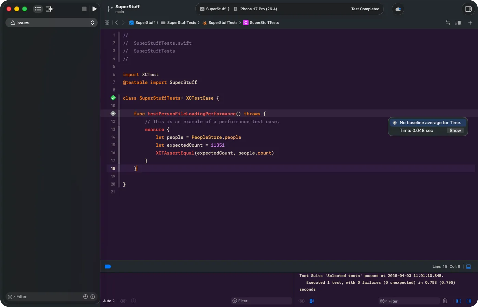478x307 pixels.
Task: Toggle breakpoints with the blue breakpoint icon
Action: pyautogui.click(x=108, y=266)
